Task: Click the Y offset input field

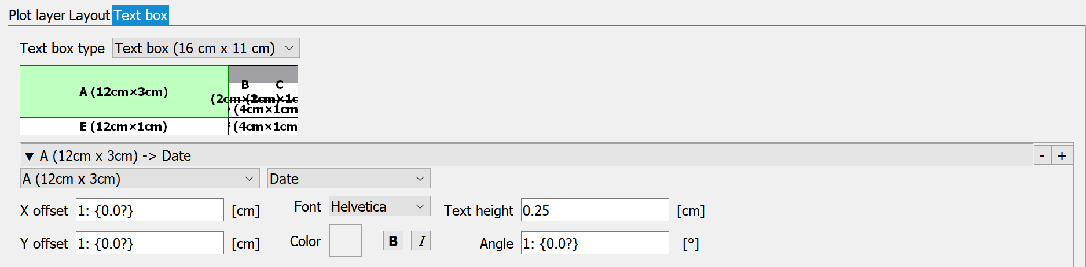Action: pyautogui.click(x=150, y=243)
